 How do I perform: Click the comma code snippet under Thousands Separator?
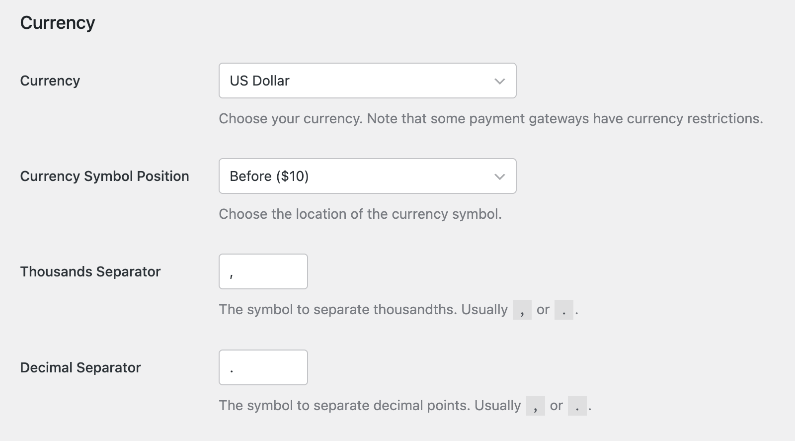point(522,309)
